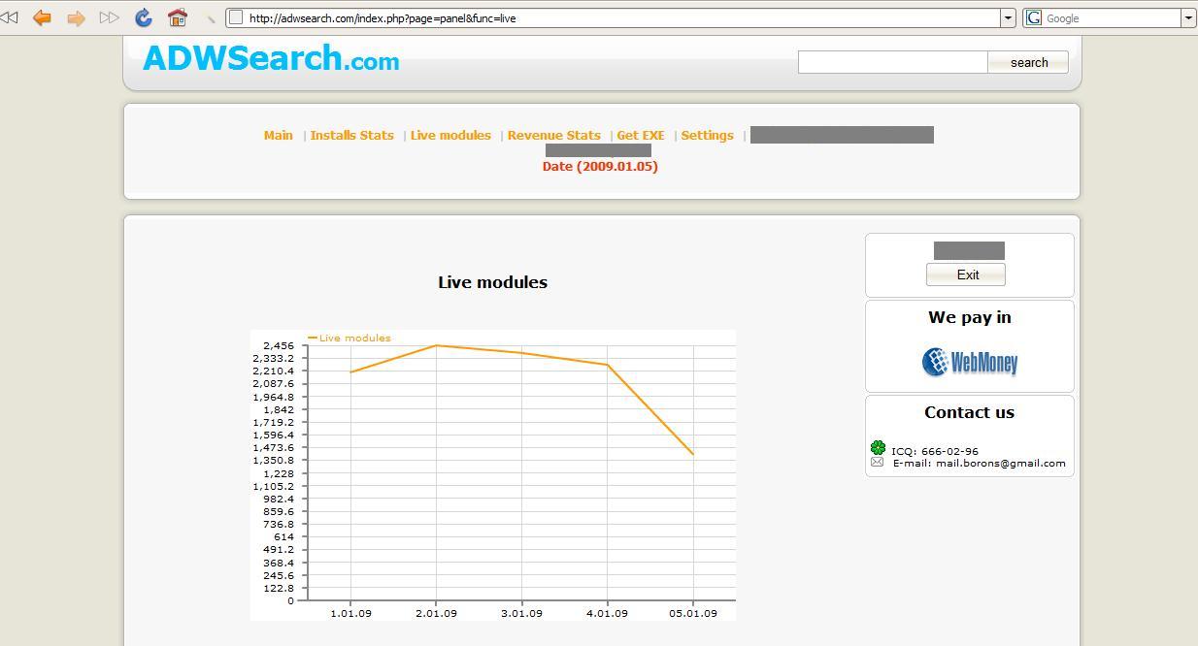Open the Google search engine dropdown arrow
Viewport: 1198px width, 646px height.
click(1188, 17)
